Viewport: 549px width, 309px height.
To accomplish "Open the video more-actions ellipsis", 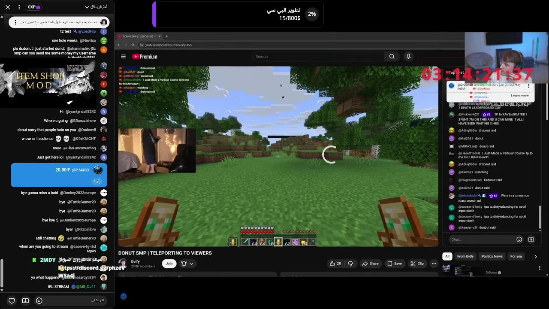I will click(434, 264).
